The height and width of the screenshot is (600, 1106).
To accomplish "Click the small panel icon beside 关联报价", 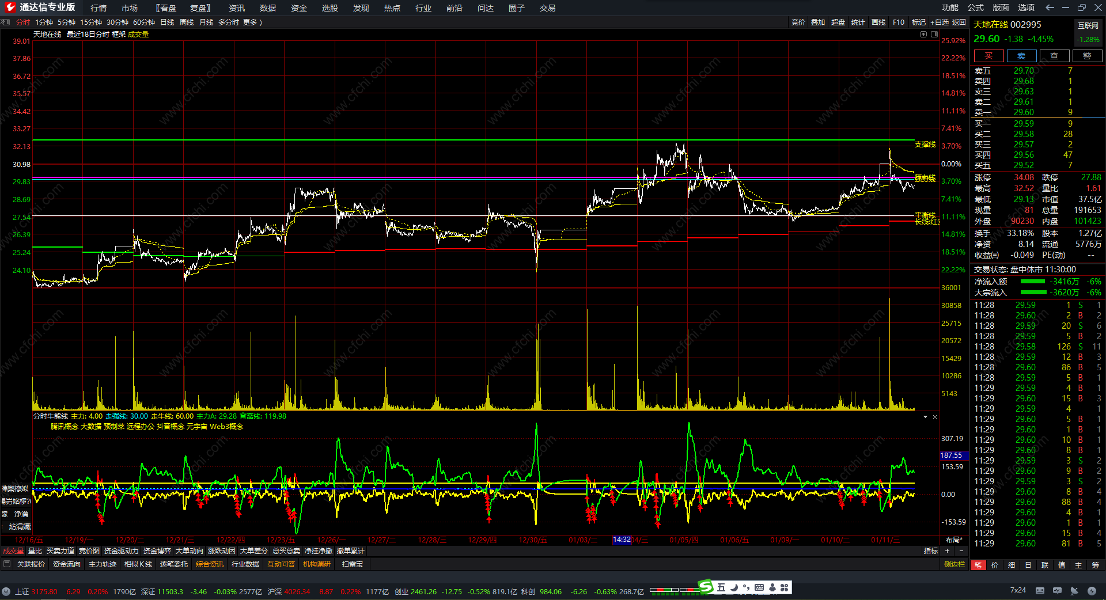I will [7, 564].
